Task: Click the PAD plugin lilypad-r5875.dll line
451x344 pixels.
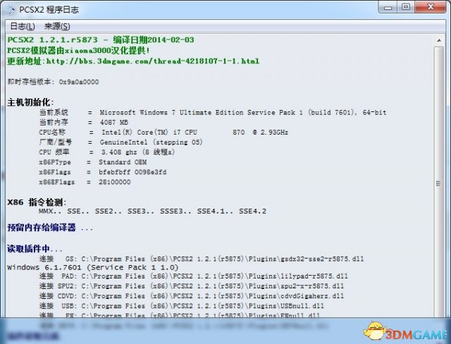Action: point(193,276)
